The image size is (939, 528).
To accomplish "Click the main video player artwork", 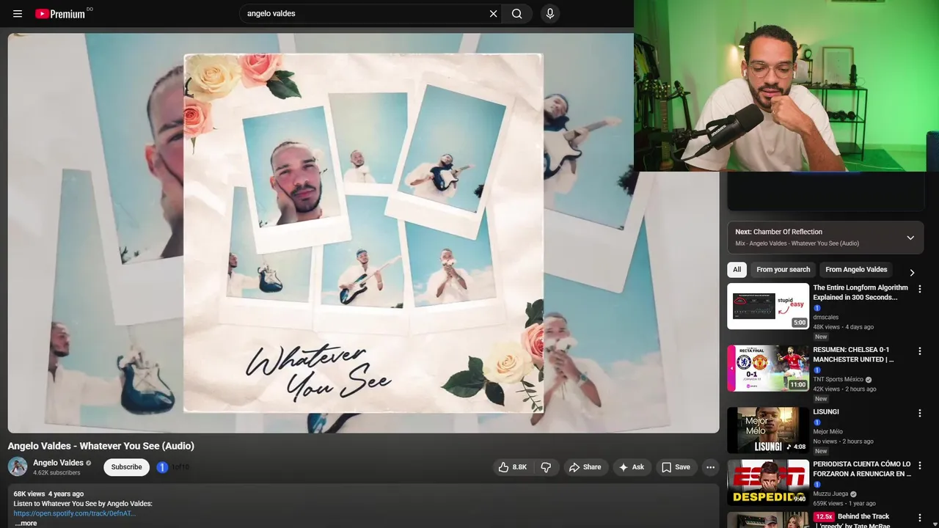I will [363, 232].
